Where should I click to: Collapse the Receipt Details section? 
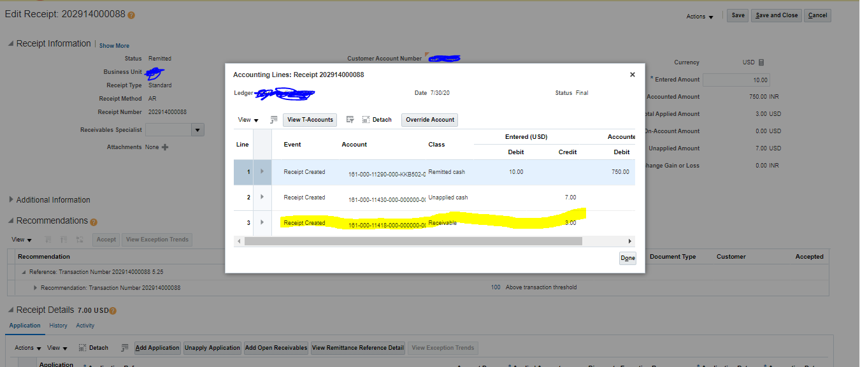click(x=11, y=310)
